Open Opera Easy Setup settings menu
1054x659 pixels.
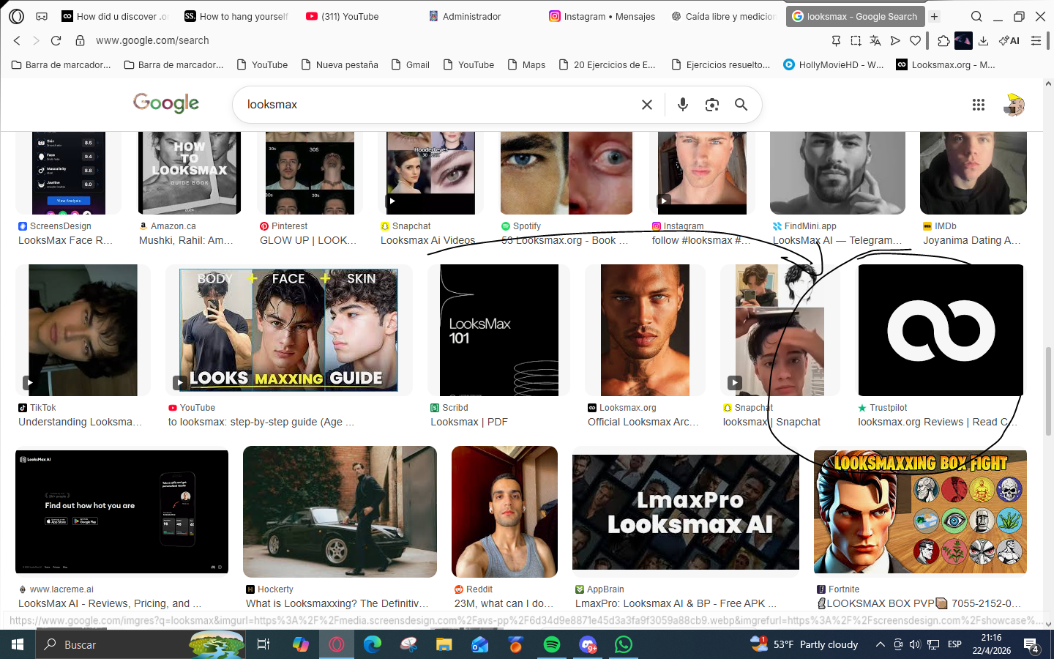click(x=1036, y=40)
